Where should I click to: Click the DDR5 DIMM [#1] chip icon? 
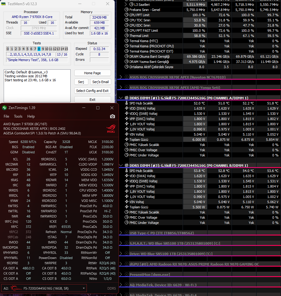(x=127, y=98)
